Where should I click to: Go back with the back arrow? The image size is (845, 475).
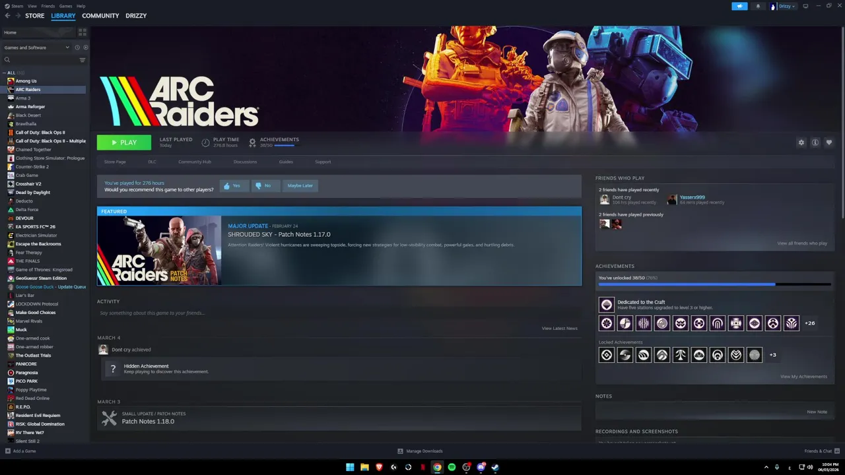[7, 16]
